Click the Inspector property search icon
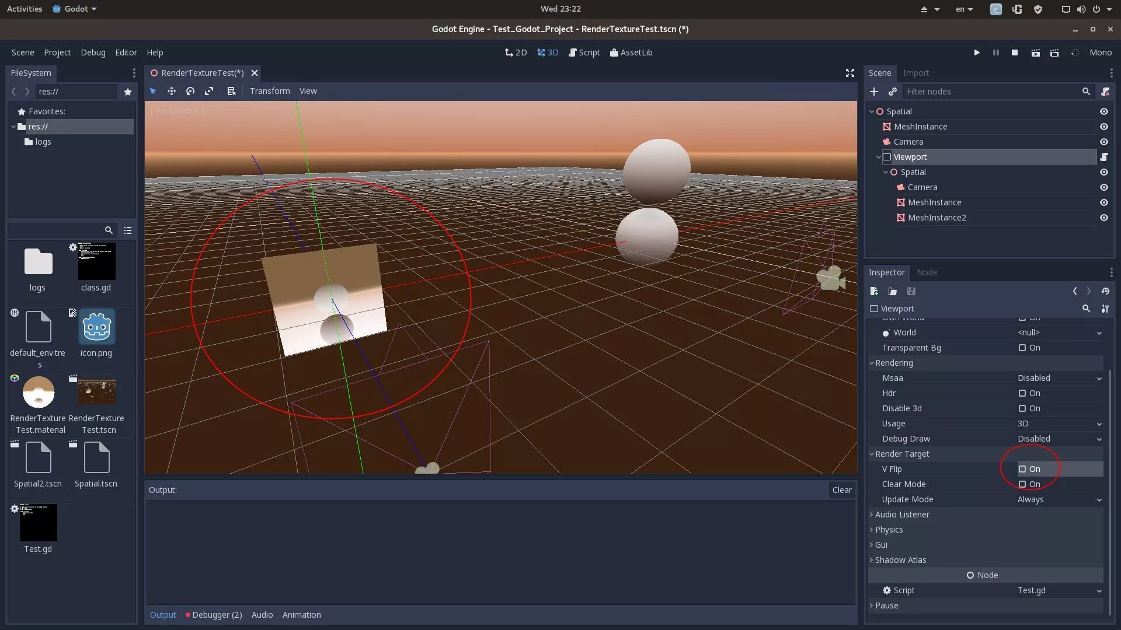The height and width of the screenshot is (630, 1121). (1086, 309)
